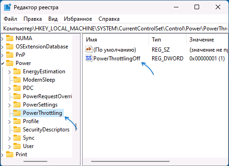This screenshot has width=229, height=166.
Task: Sort values by the Значение column header
Action: click(207, 40)
